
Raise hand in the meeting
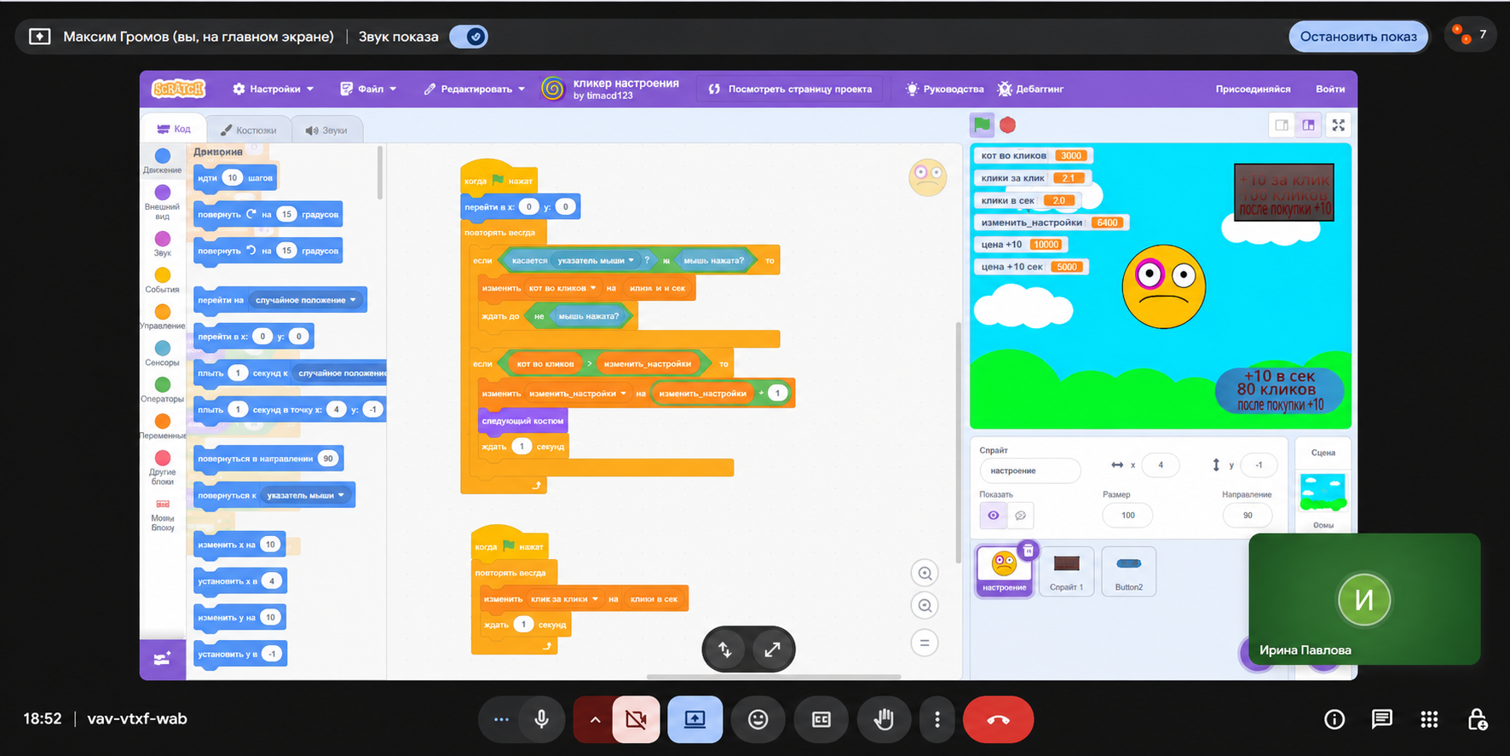[884, 719]
